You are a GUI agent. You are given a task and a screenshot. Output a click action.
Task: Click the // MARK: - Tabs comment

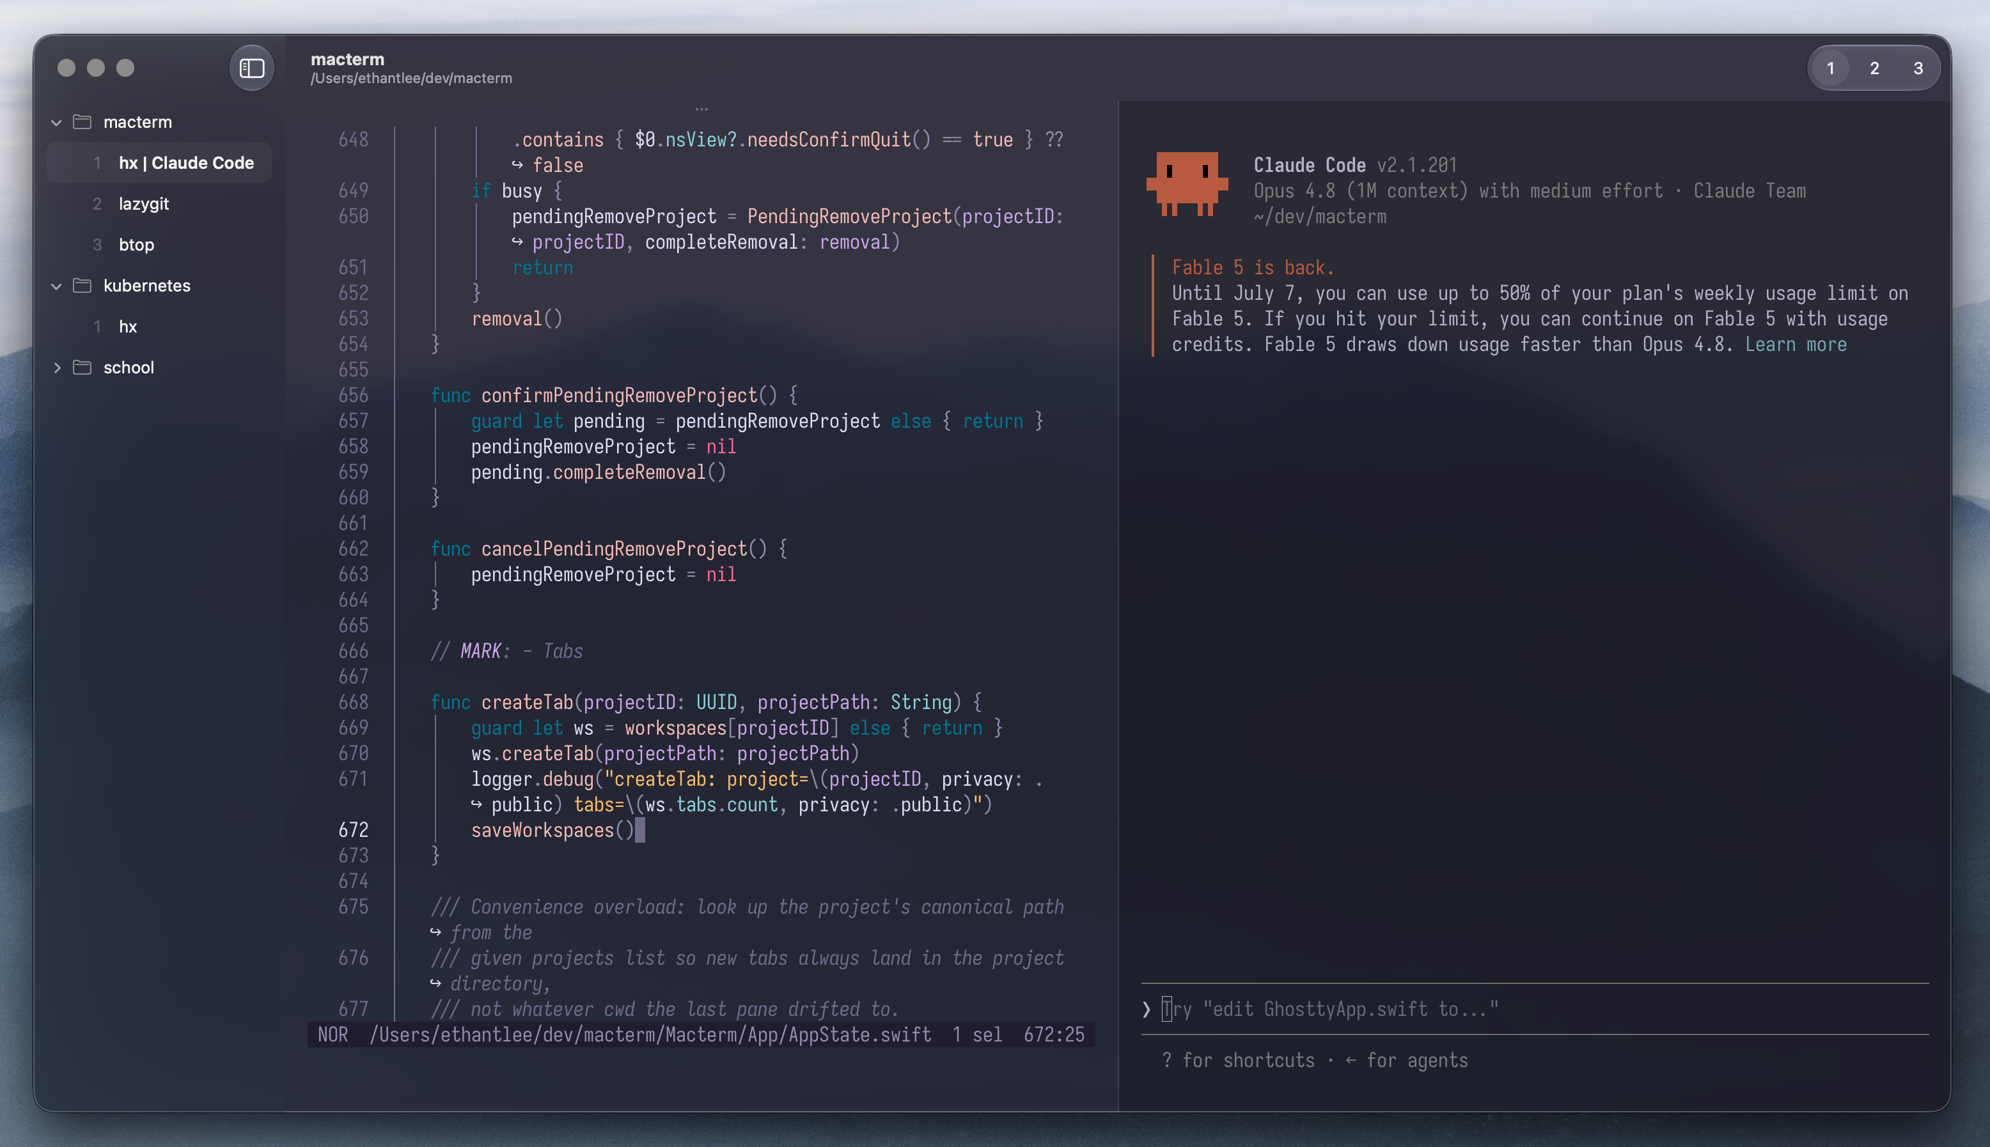506,652
